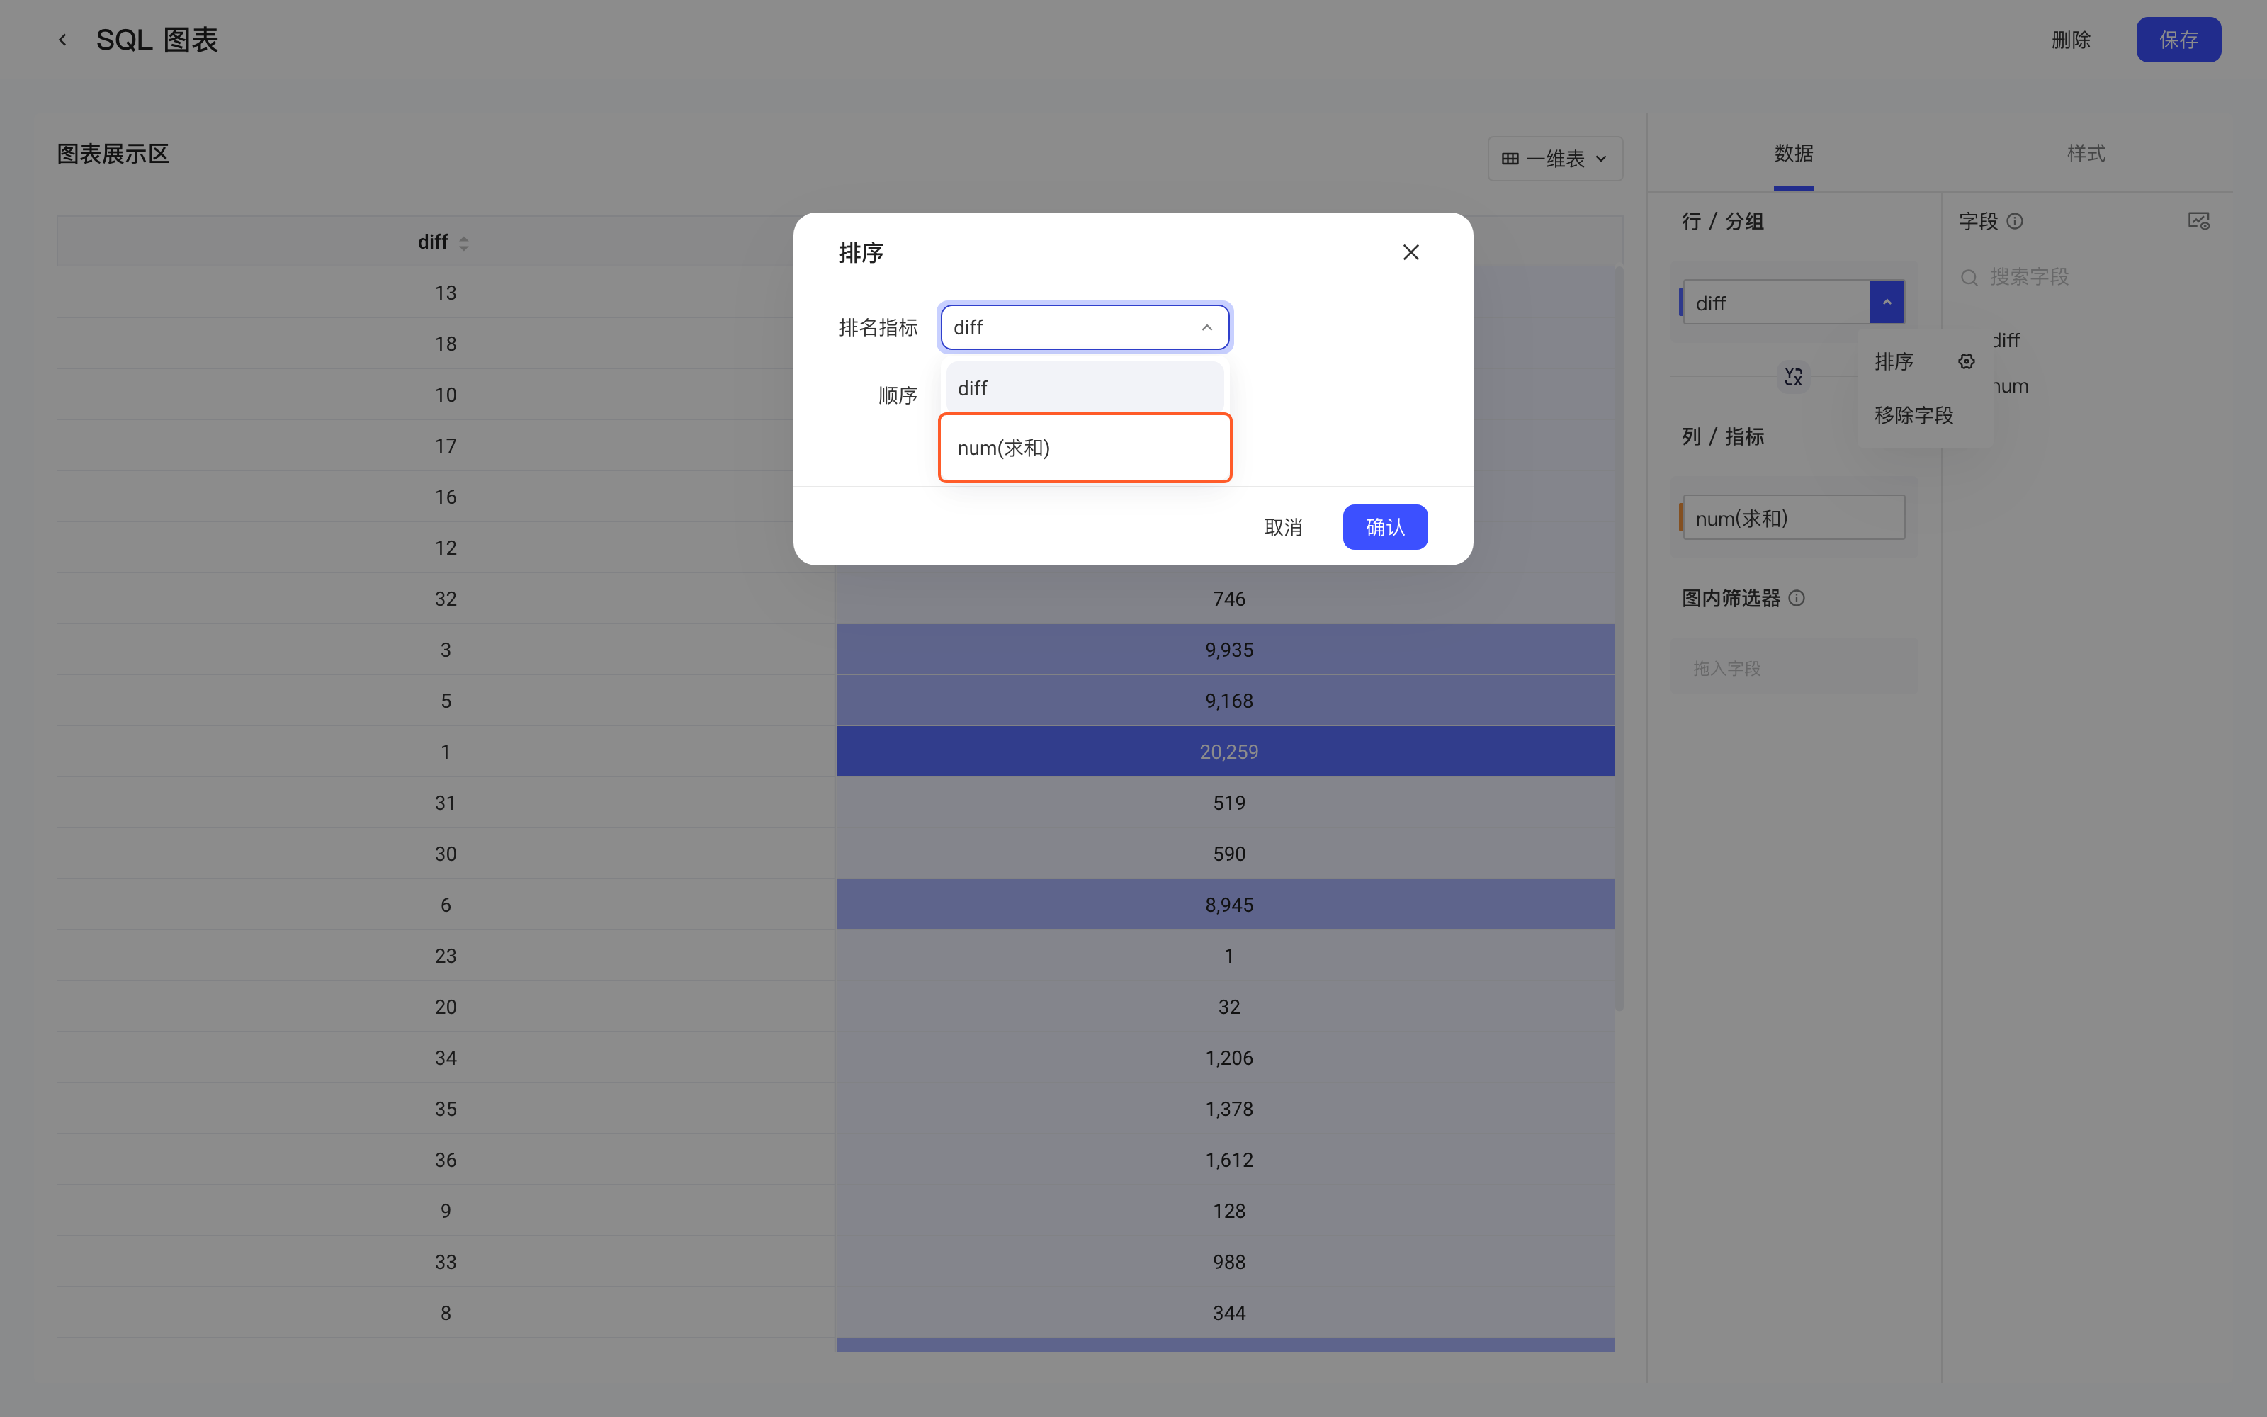
Task: Toggle the diff field chevron in 行 / 分组
Action: pyautogui.click(x=1887, y=302)
